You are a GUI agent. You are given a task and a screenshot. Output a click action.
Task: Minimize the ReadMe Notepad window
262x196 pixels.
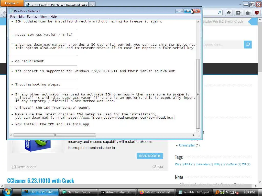(x=179, y=11)
